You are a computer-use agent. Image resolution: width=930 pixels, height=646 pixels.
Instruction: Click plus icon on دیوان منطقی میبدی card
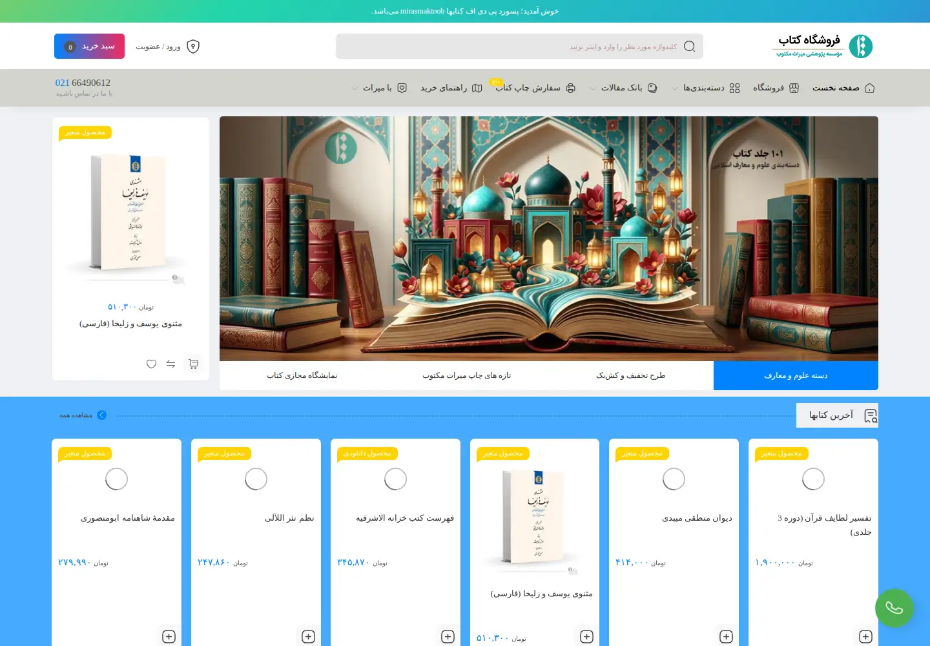(726, 636)
